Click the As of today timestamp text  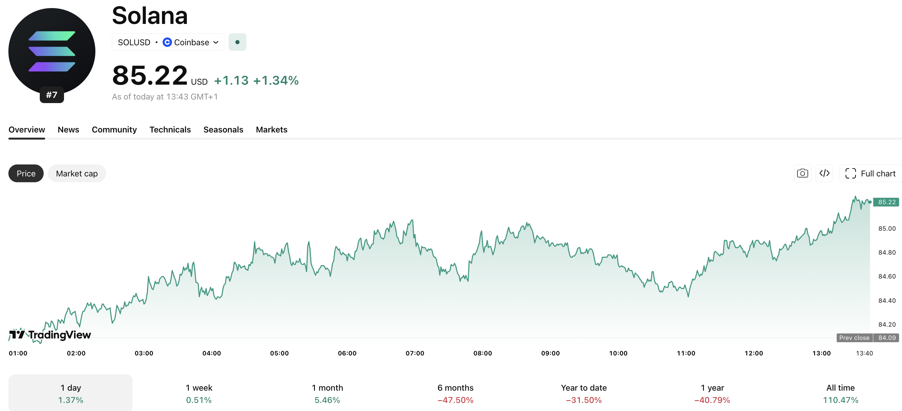click(165, 97)
